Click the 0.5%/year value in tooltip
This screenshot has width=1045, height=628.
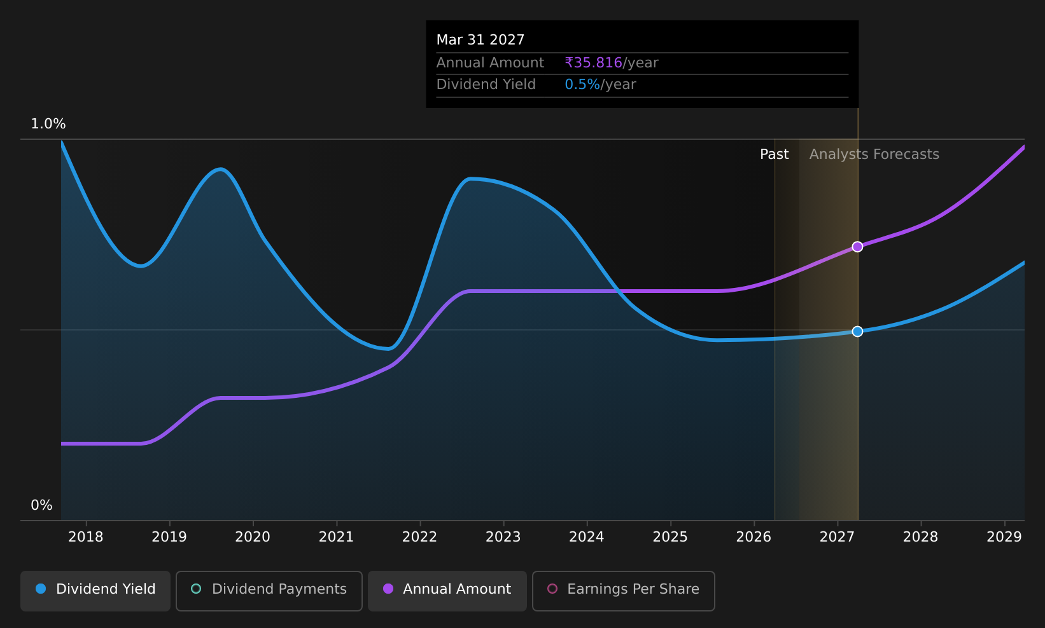click(601, 85)
